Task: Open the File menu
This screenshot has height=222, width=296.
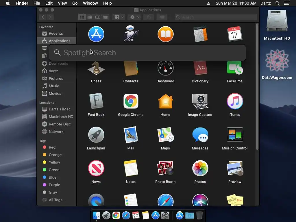Action: click(x=37, y=3)
